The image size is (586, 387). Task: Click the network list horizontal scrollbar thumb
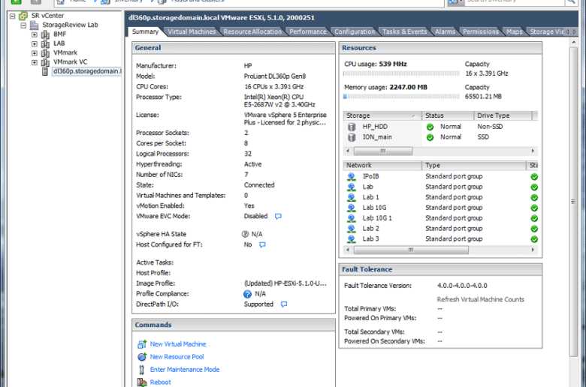point(411,250)
